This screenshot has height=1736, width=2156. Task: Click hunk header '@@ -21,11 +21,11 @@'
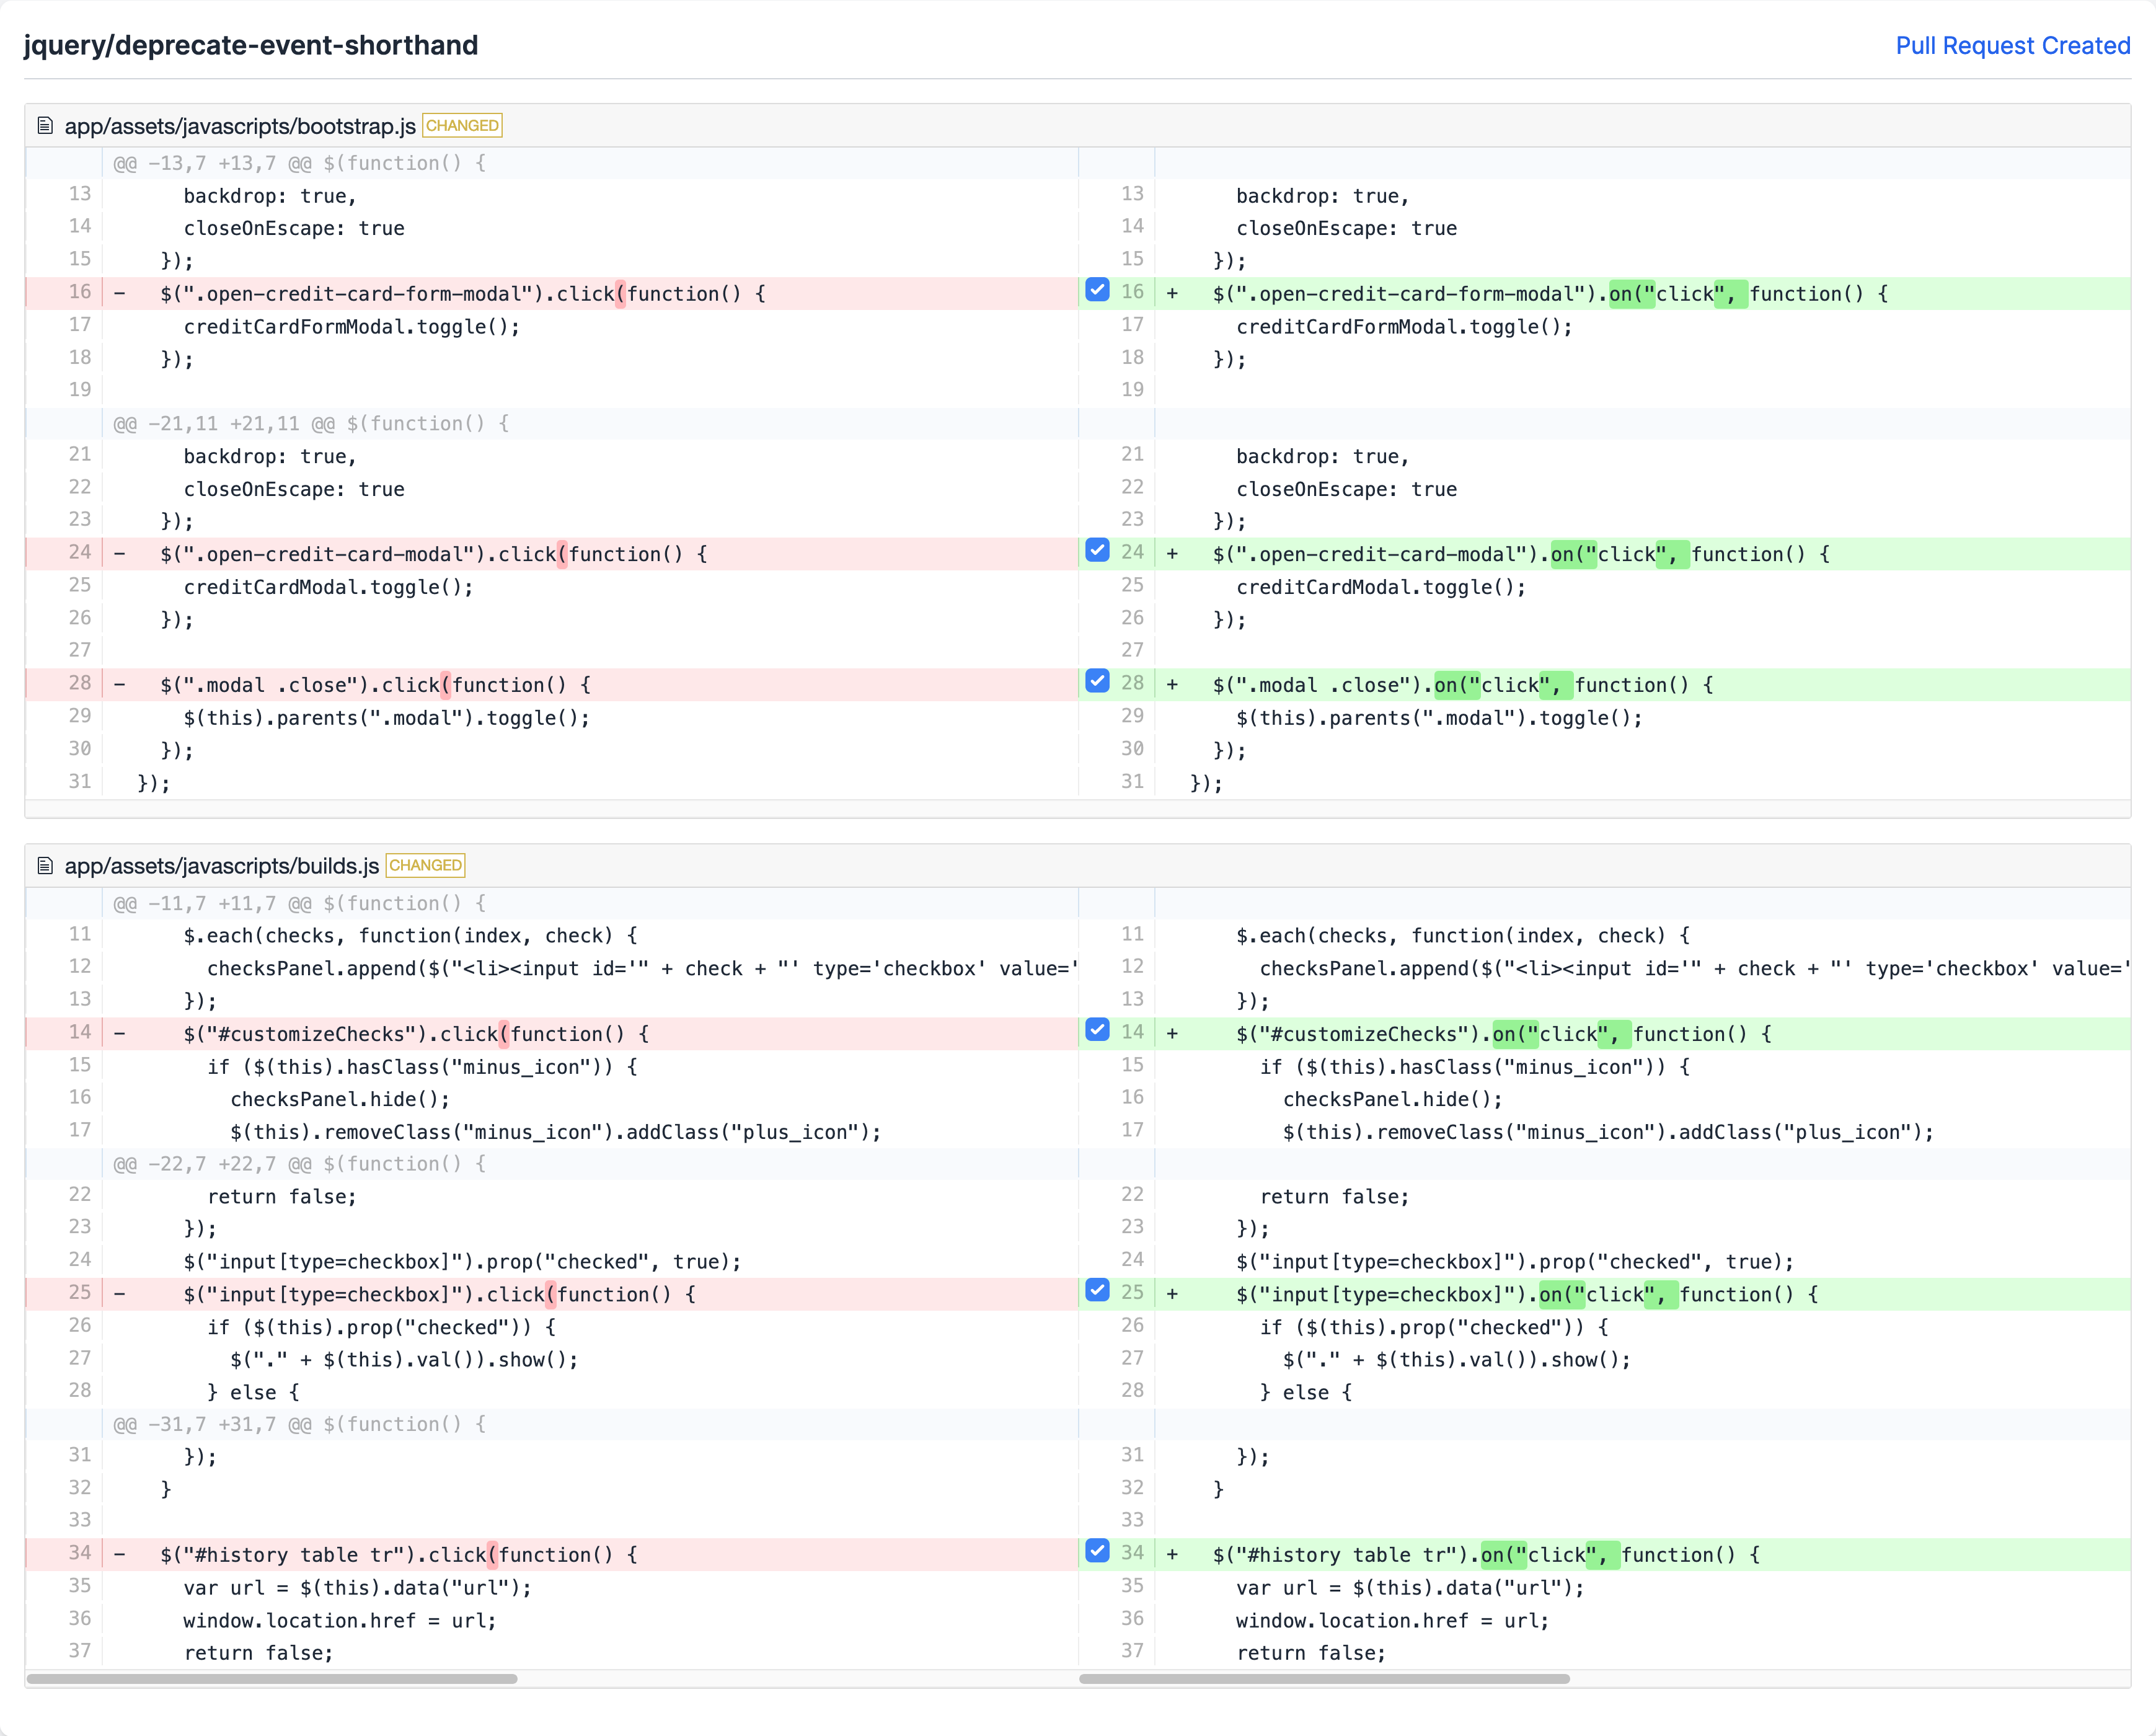[x=311, y=423]
